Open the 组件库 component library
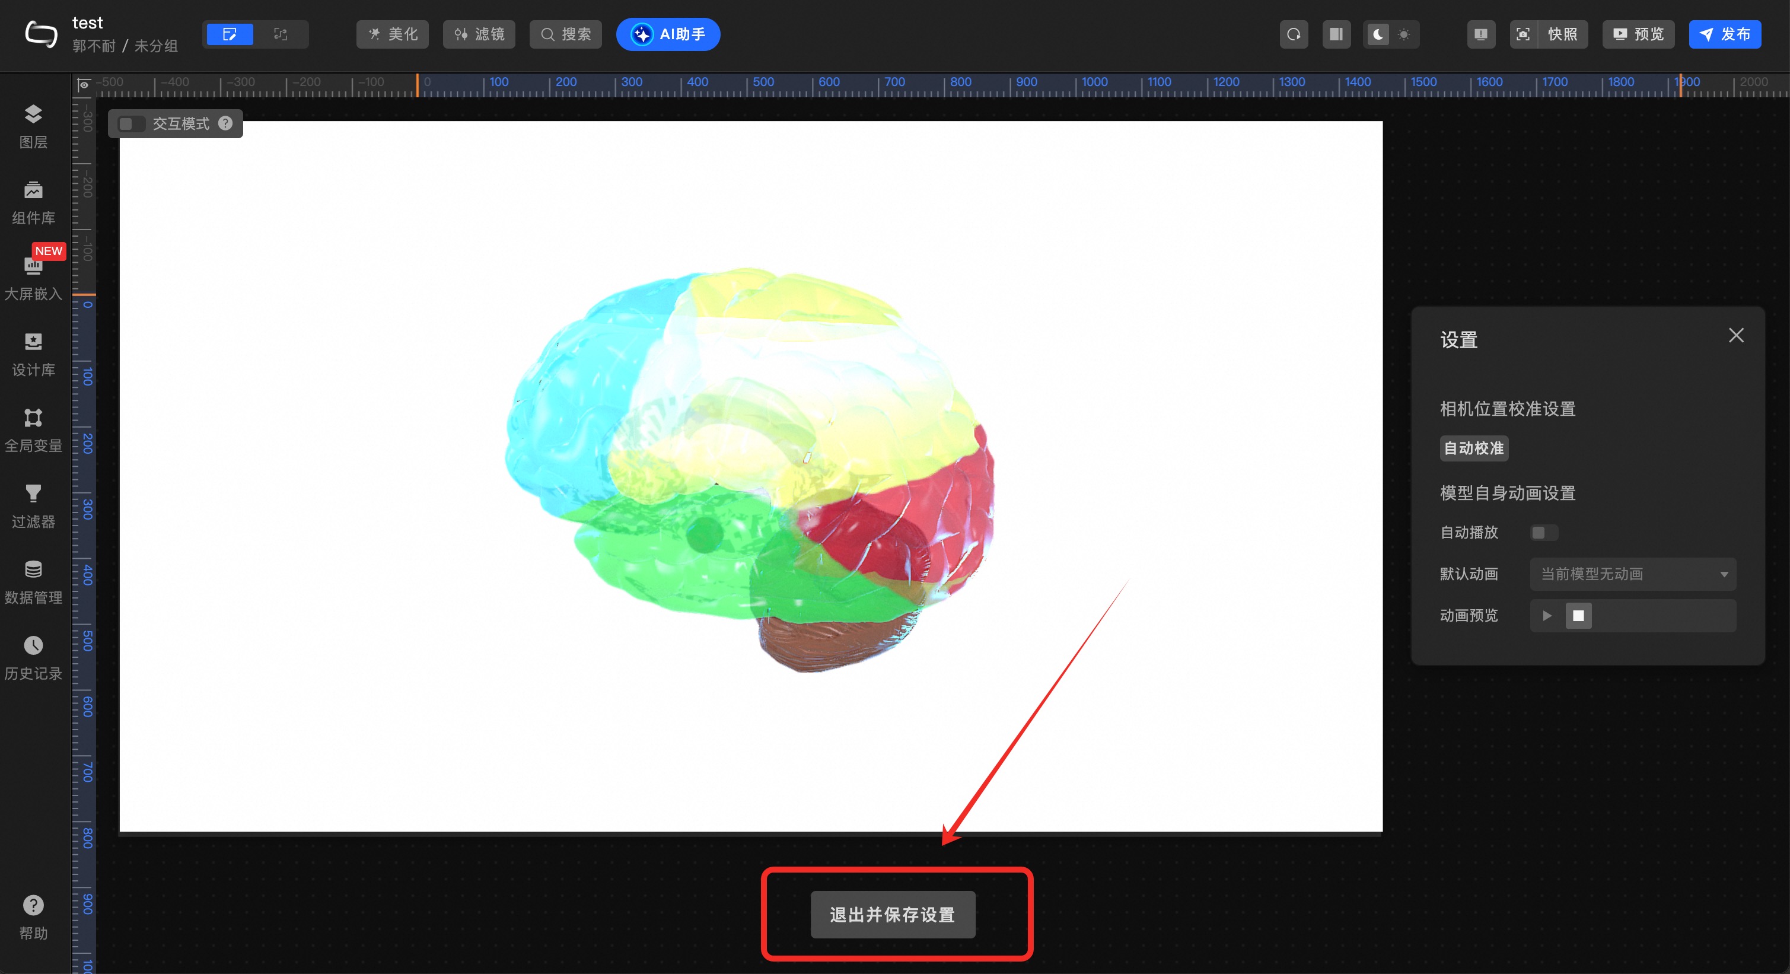 pos(33,202)
